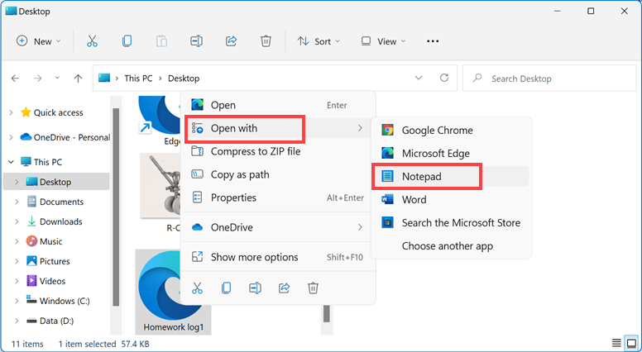The width and height of the screenshot is (642, 352).
Task: Choose Compress to ZIP file
Action: click(x=255, y=151)
